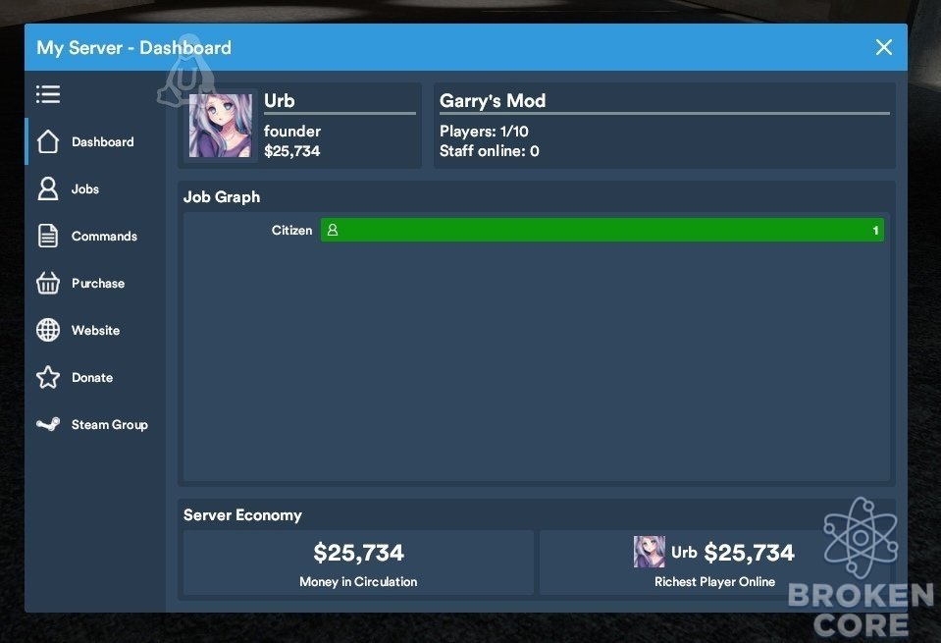Click the "Garry's Mod" server title
The width and height of the screenshot is (941, 643).
tap(493, 101)
